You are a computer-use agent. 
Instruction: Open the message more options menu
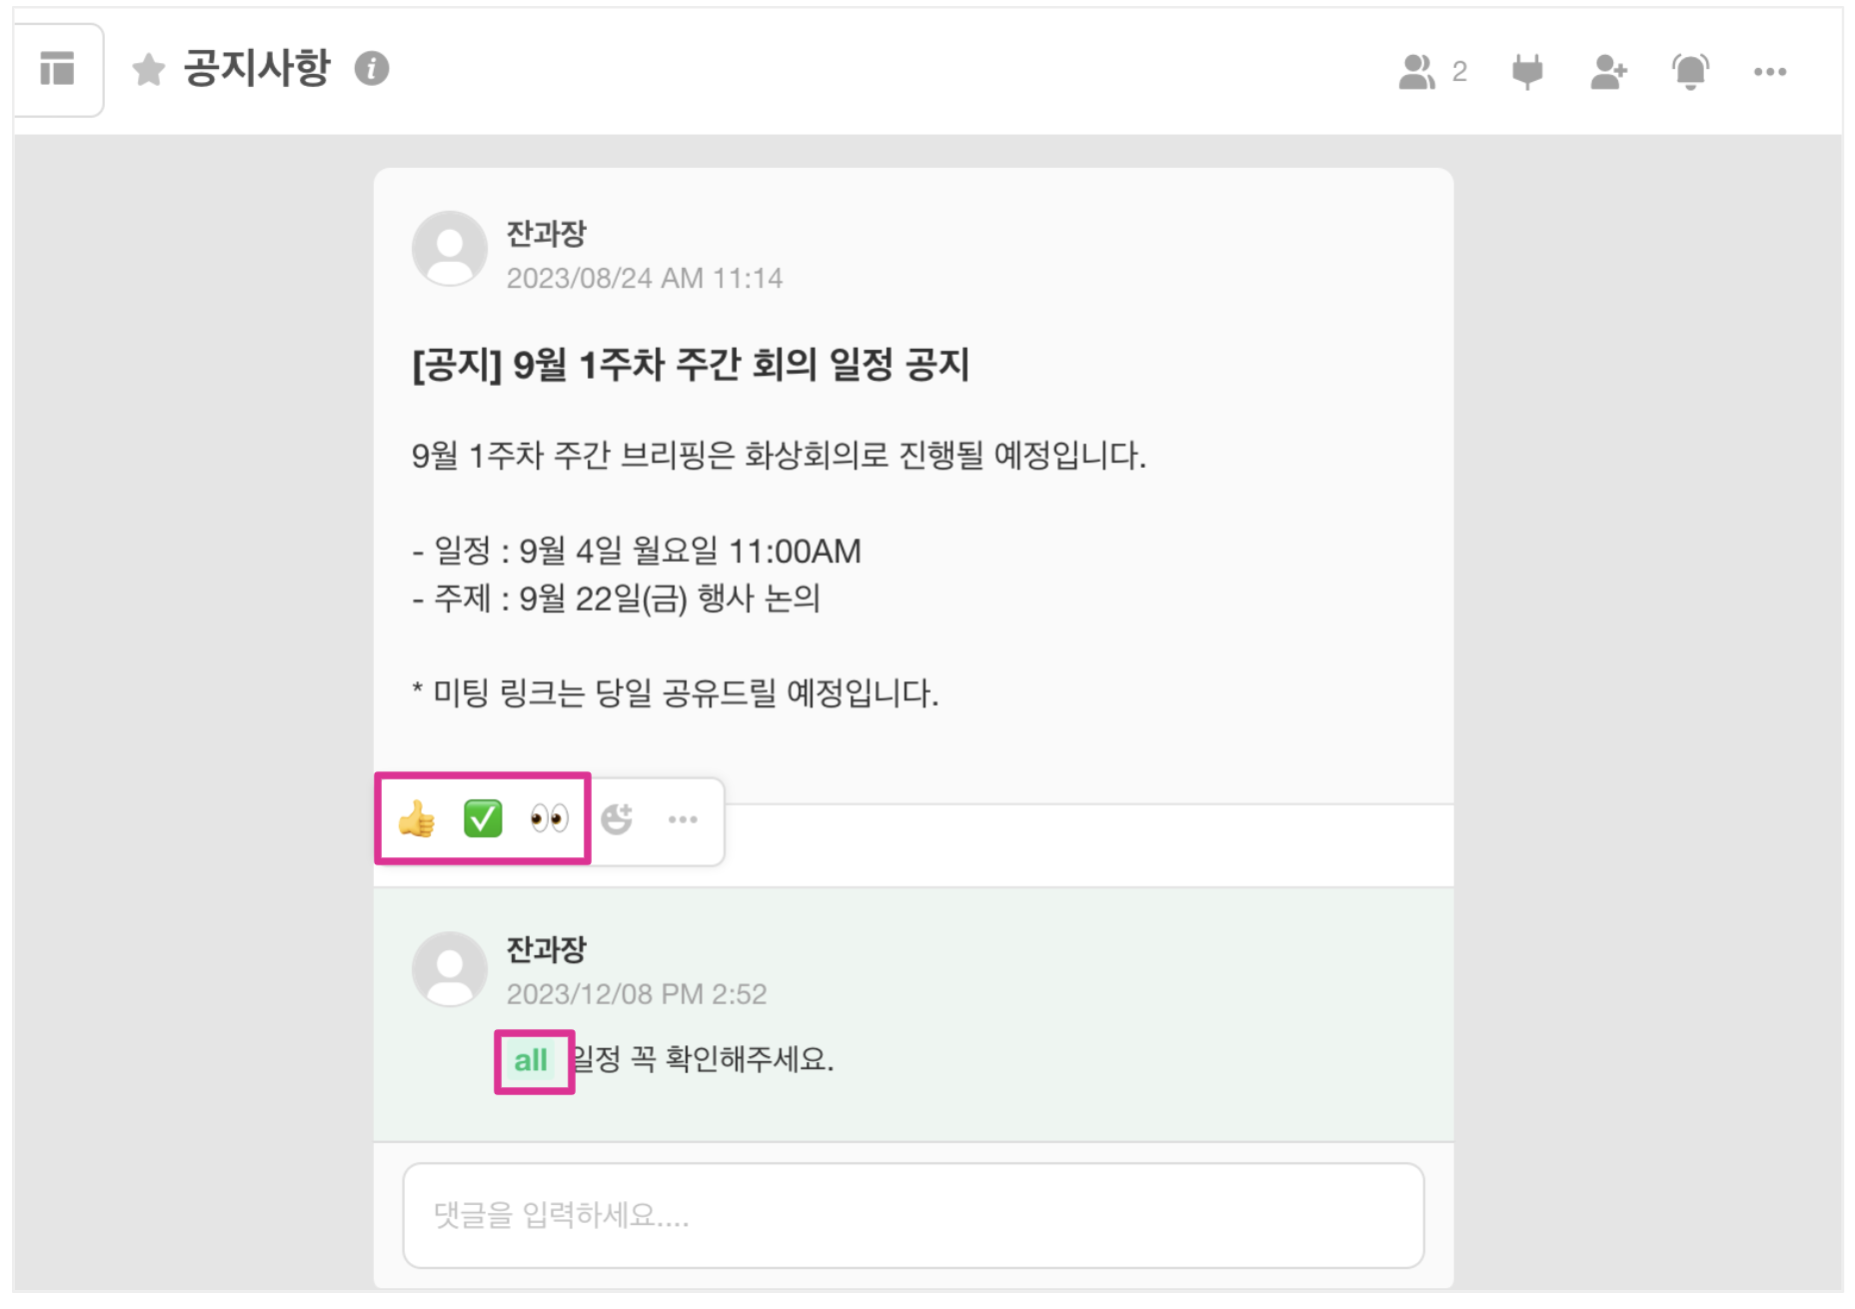coord(683,819)
